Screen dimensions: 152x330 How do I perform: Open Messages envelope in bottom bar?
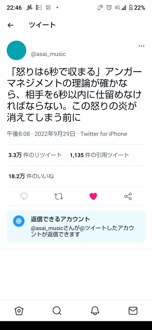[x=133, y=311]
